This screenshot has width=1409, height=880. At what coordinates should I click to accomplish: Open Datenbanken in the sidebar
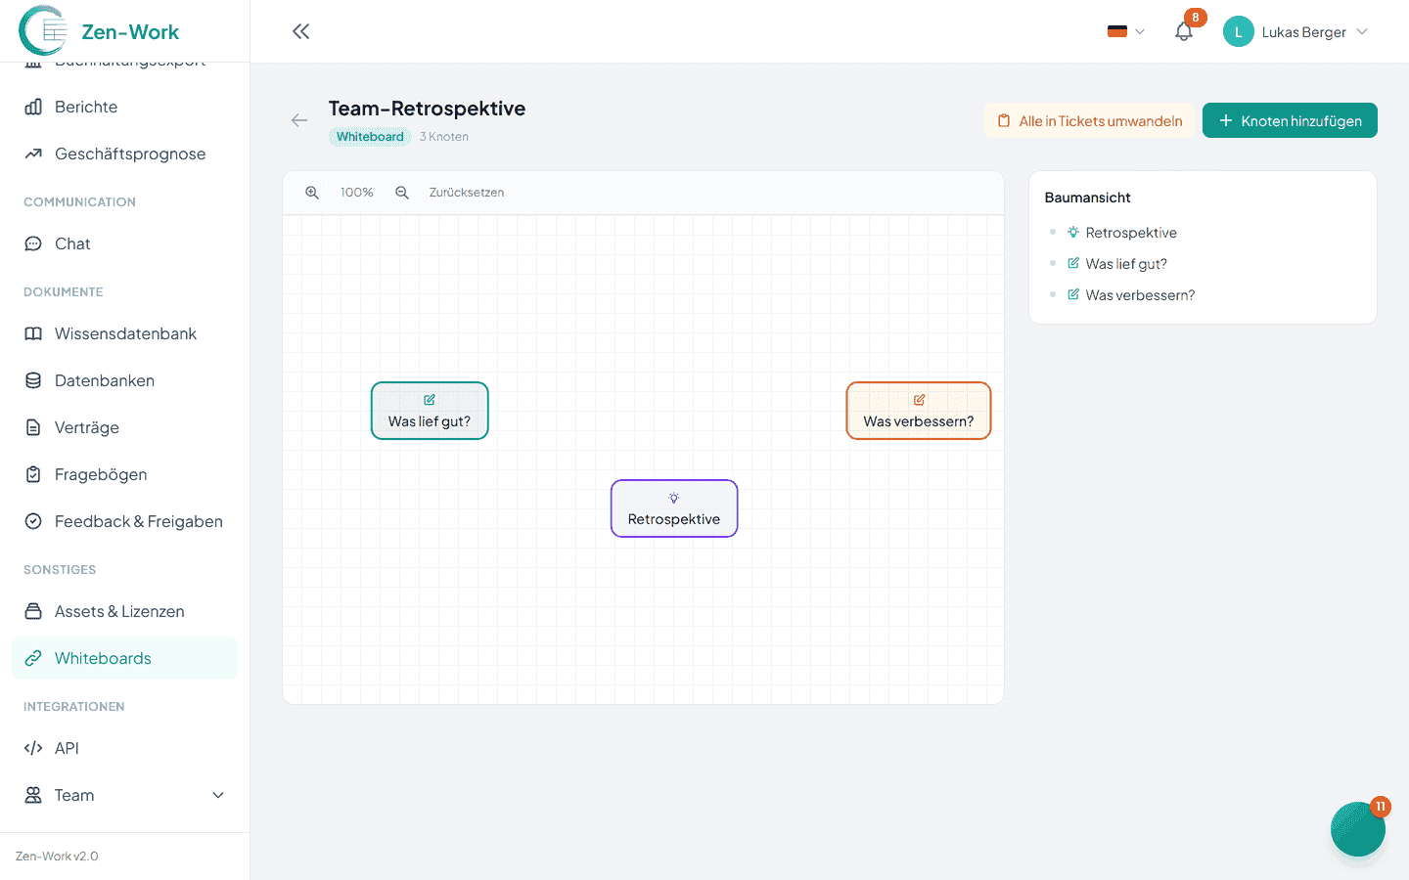tap(124, 380)
